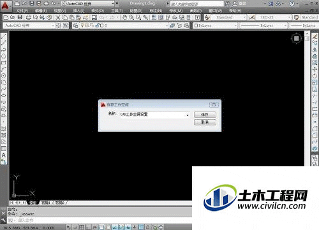Open the layer list dropdown
This screenshot has height=230, width=319.
click(x=124, y=25)
